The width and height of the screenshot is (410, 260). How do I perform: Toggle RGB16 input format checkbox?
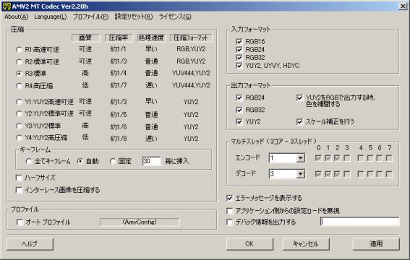[239, 41]
